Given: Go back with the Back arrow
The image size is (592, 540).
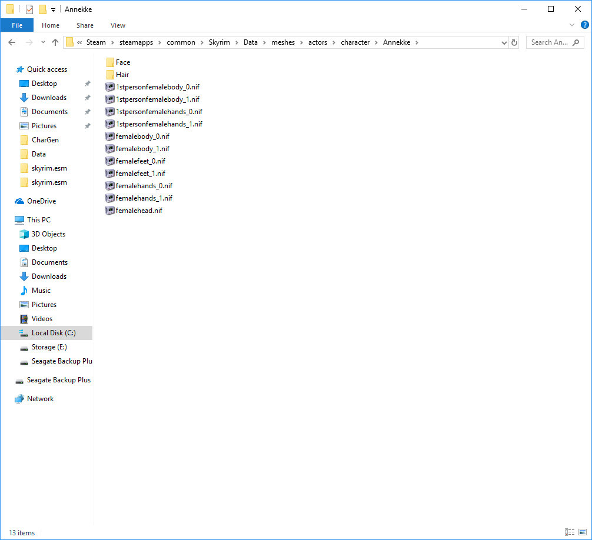Looking at the screenshot, I should point(12,42).
